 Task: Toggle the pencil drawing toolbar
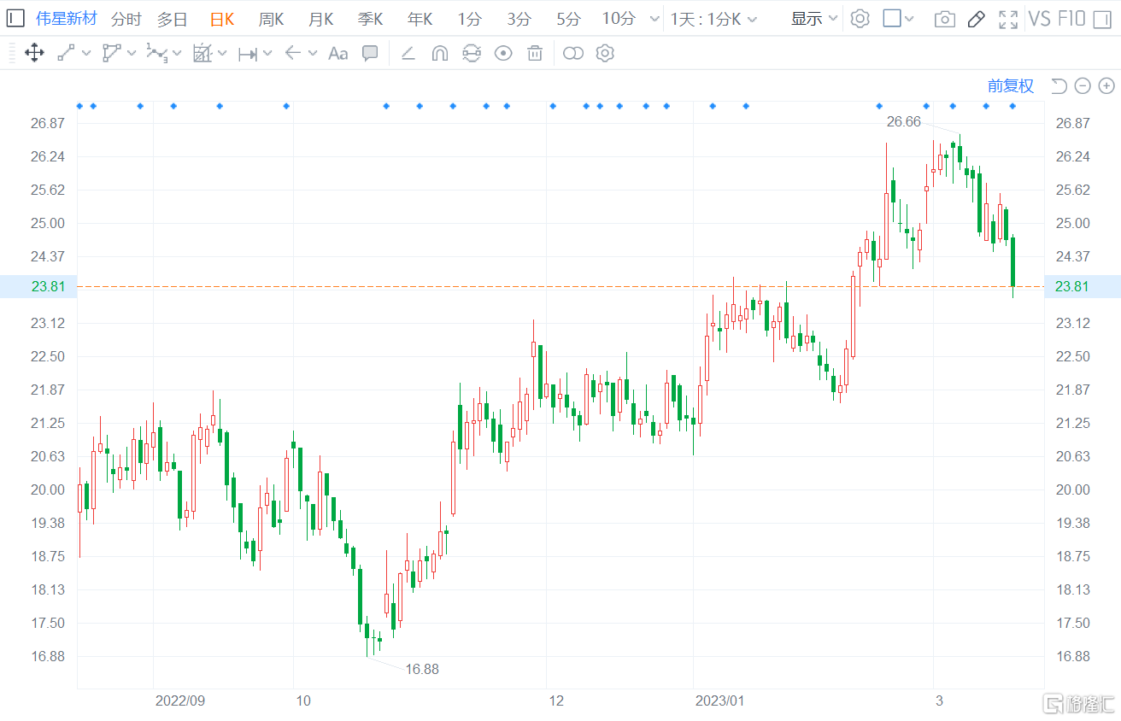tap(976, 19)
